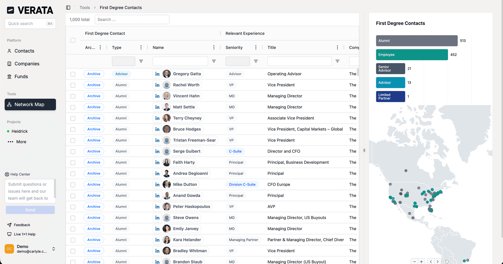This screenshot has height=264, width=503.
Task: Open the Arc... column options menu
Action: (100, 47)
